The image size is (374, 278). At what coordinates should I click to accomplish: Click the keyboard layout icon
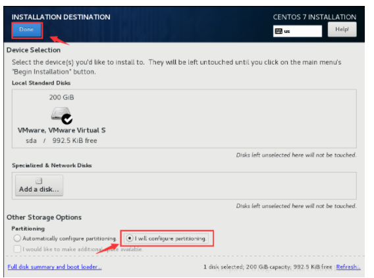279,31
